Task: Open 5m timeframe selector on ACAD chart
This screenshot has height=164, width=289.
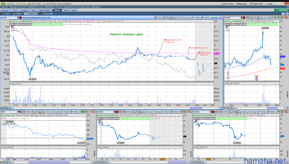Action: (x=140, y=112)
